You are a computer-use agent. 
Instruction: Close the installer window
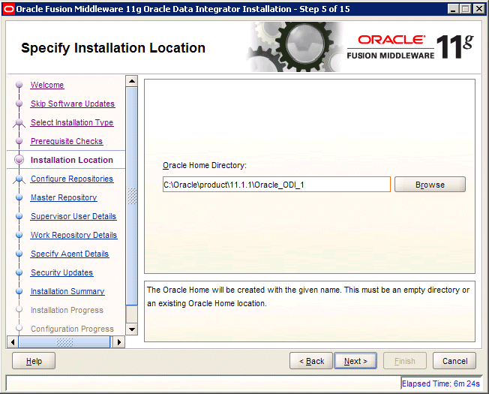point(478,9)
